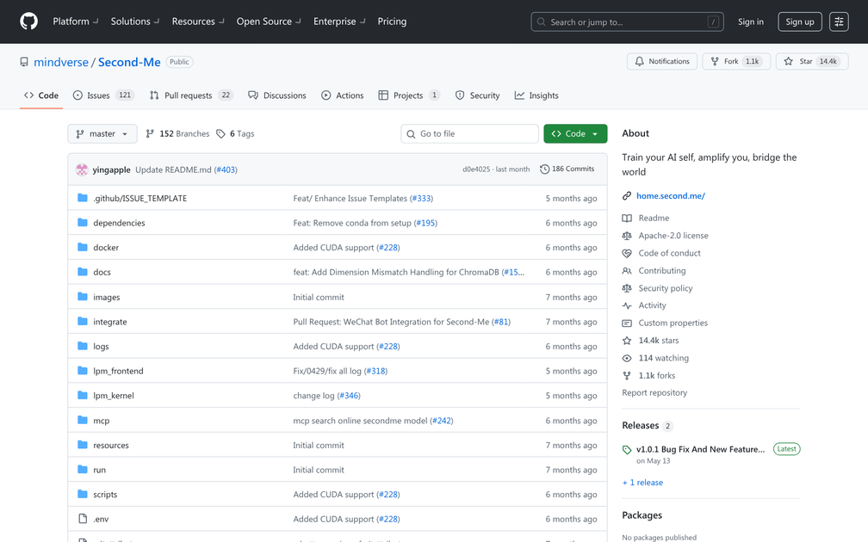Open the 152 Branches link

(x=177, y=133)
